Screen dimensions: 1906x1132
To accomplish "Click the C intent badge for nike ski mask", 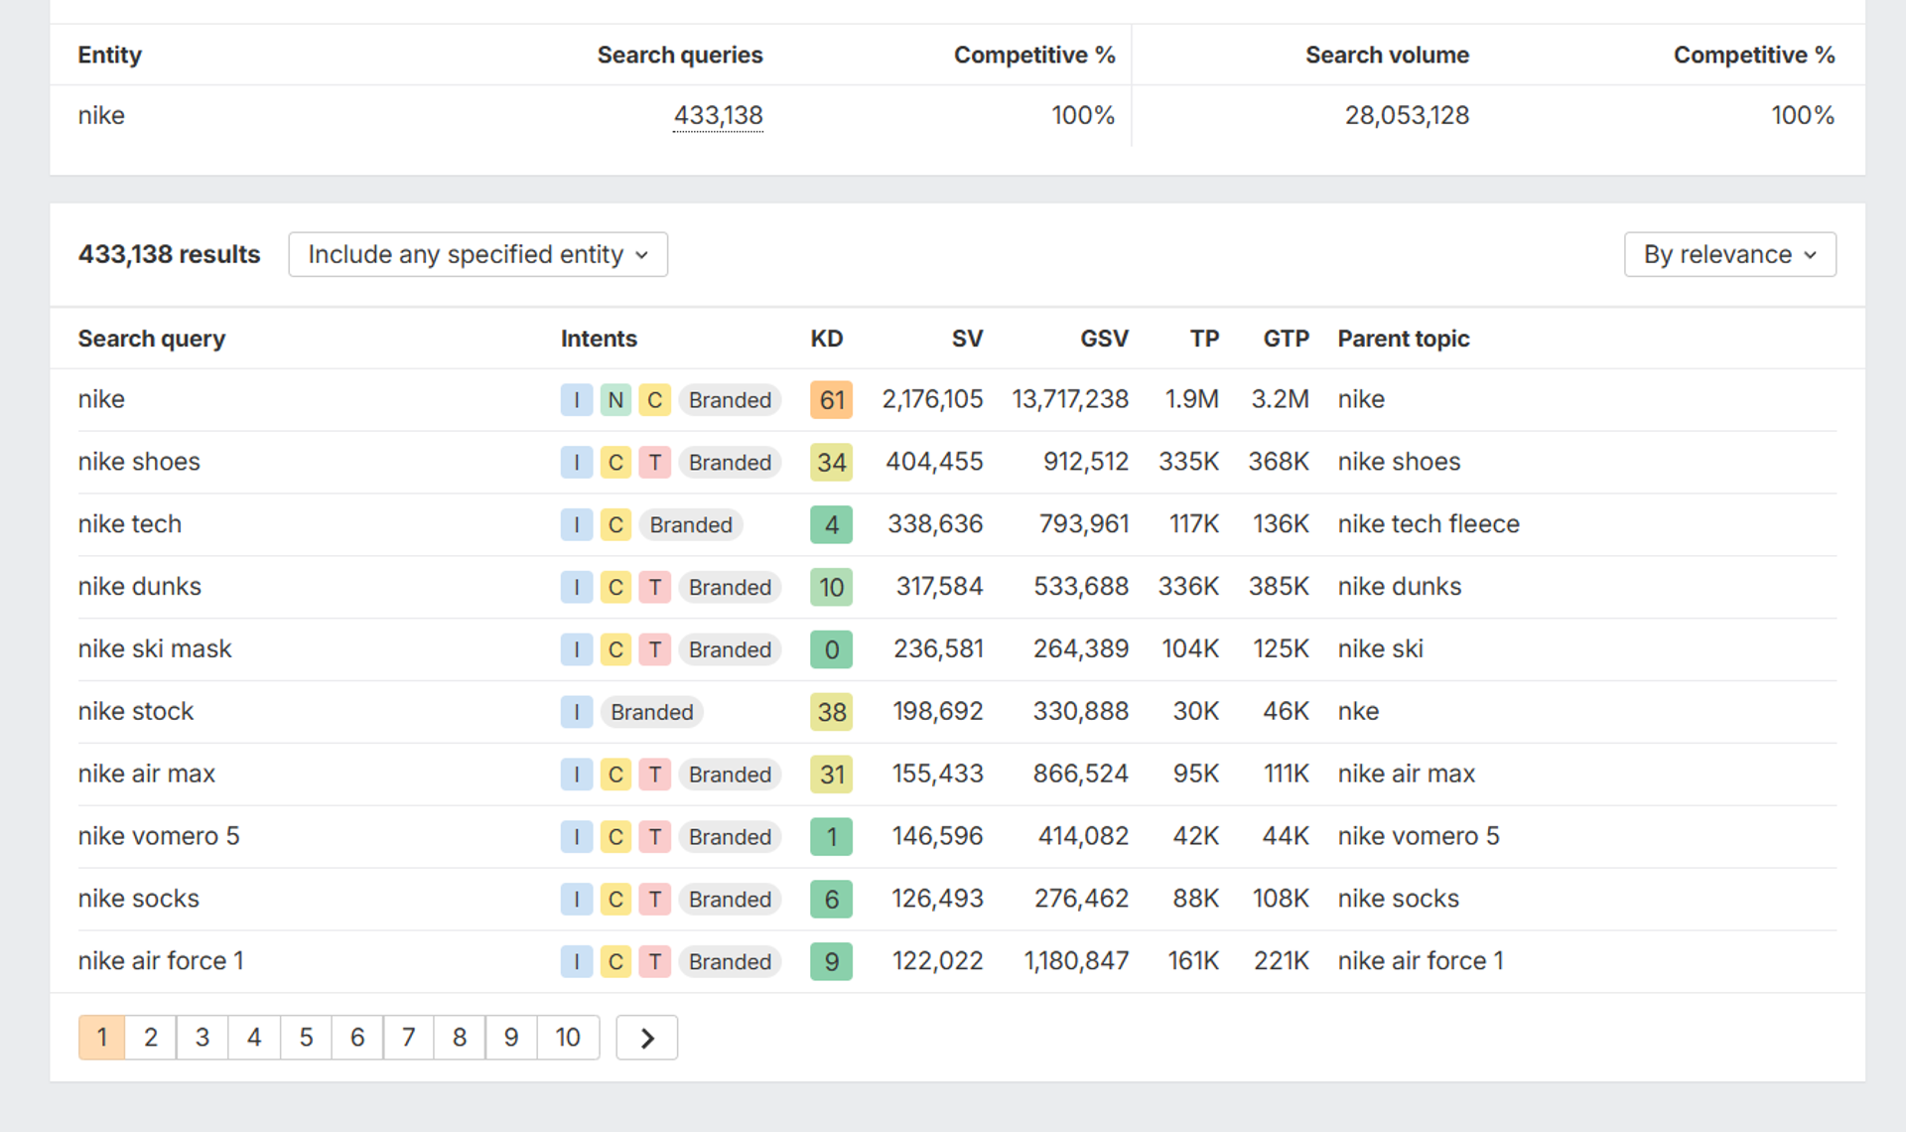I will (615, 650).
